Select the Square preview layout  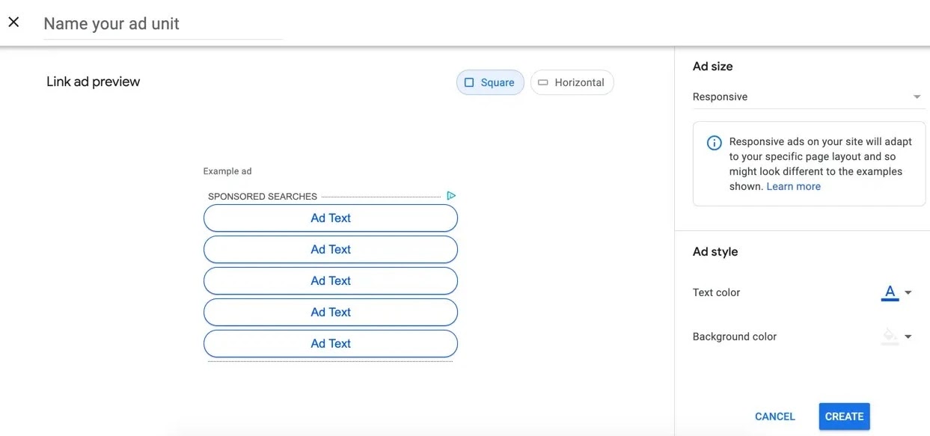point(490,82)
